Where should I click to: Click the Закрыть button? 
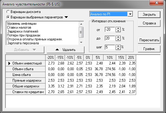149,14
